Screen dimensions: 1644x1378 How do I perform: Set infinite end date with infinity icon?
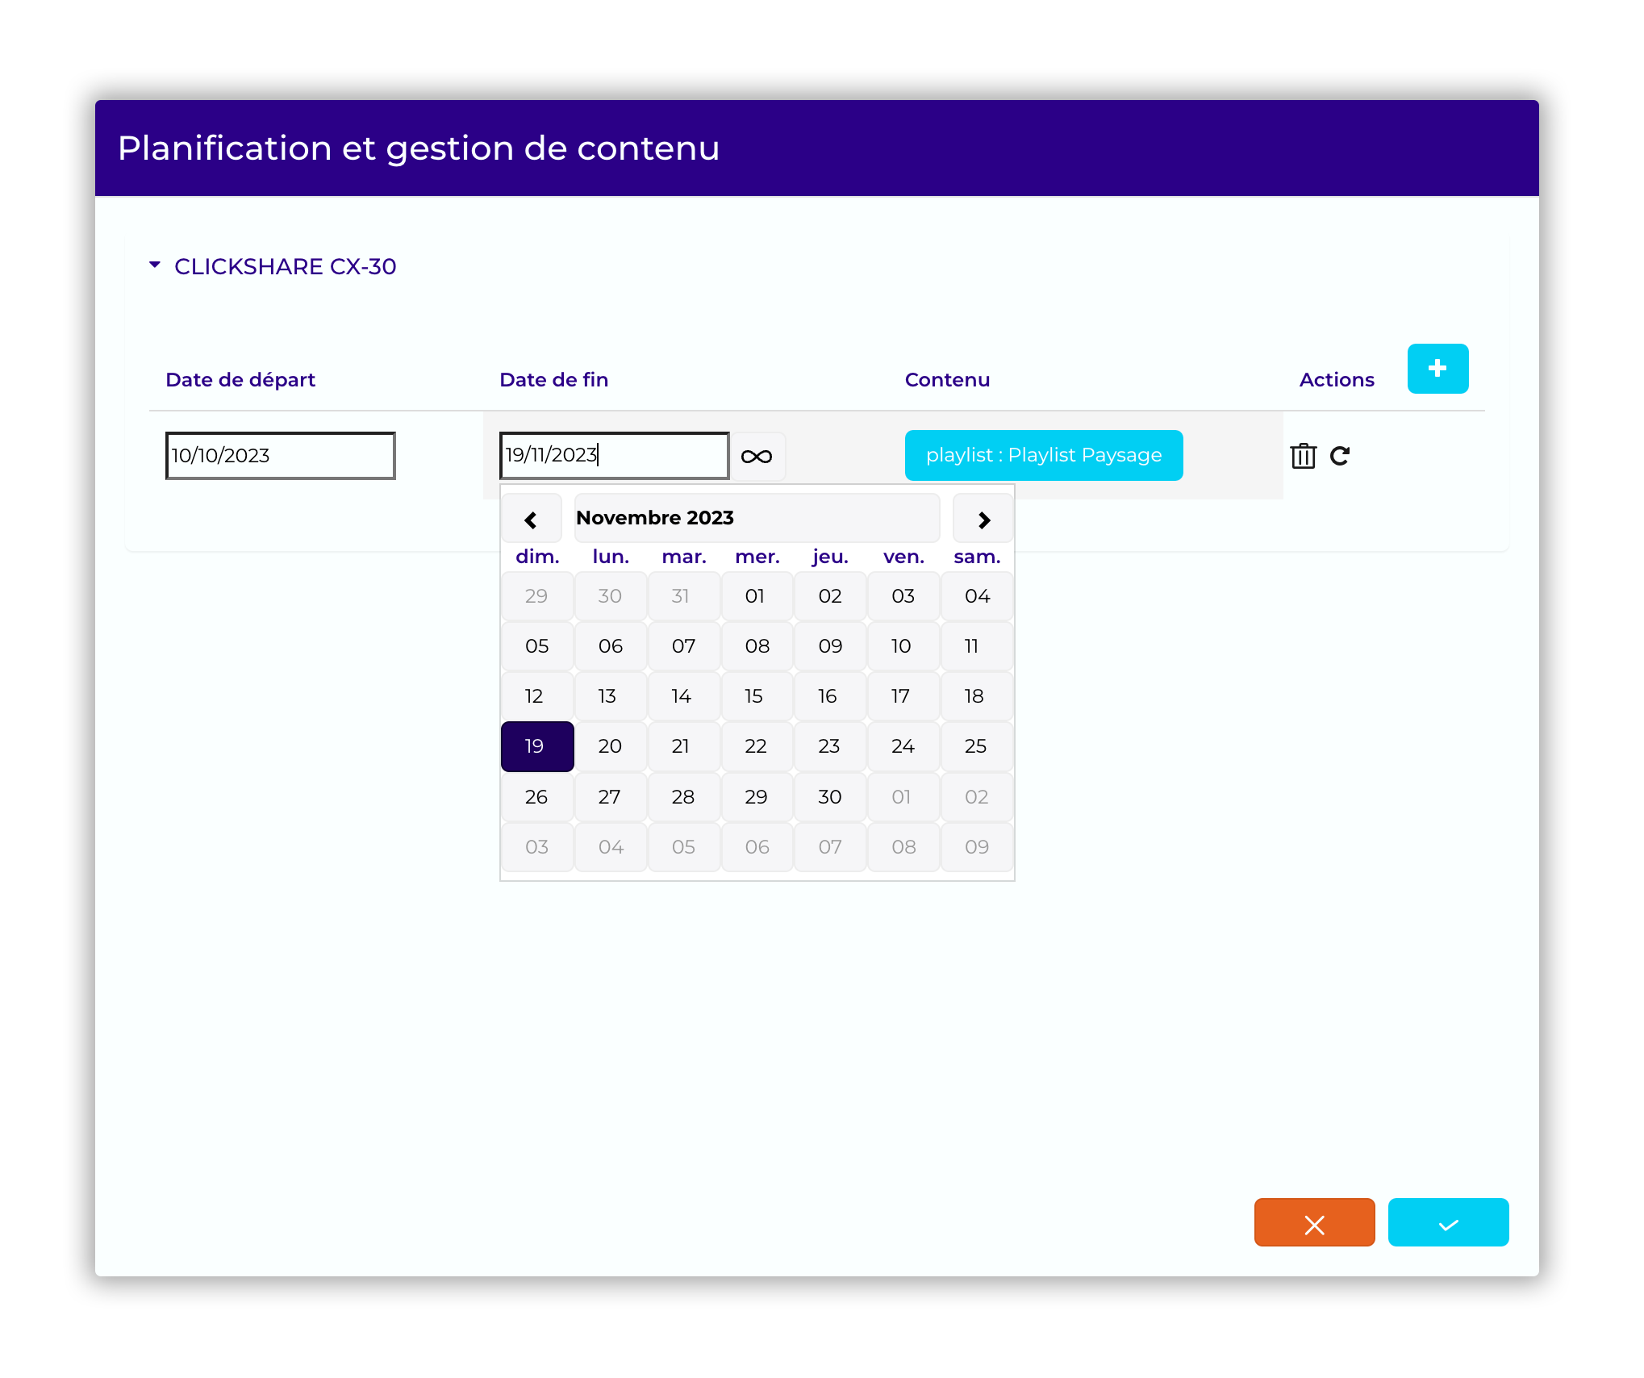[757, 457]
